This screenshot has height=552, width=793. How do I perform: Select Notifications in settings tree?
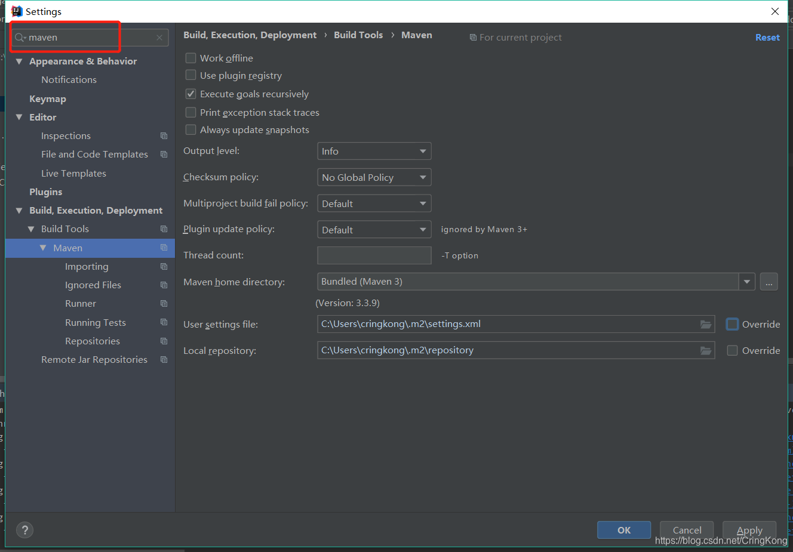pyautogui.click(x=69, y=80)
